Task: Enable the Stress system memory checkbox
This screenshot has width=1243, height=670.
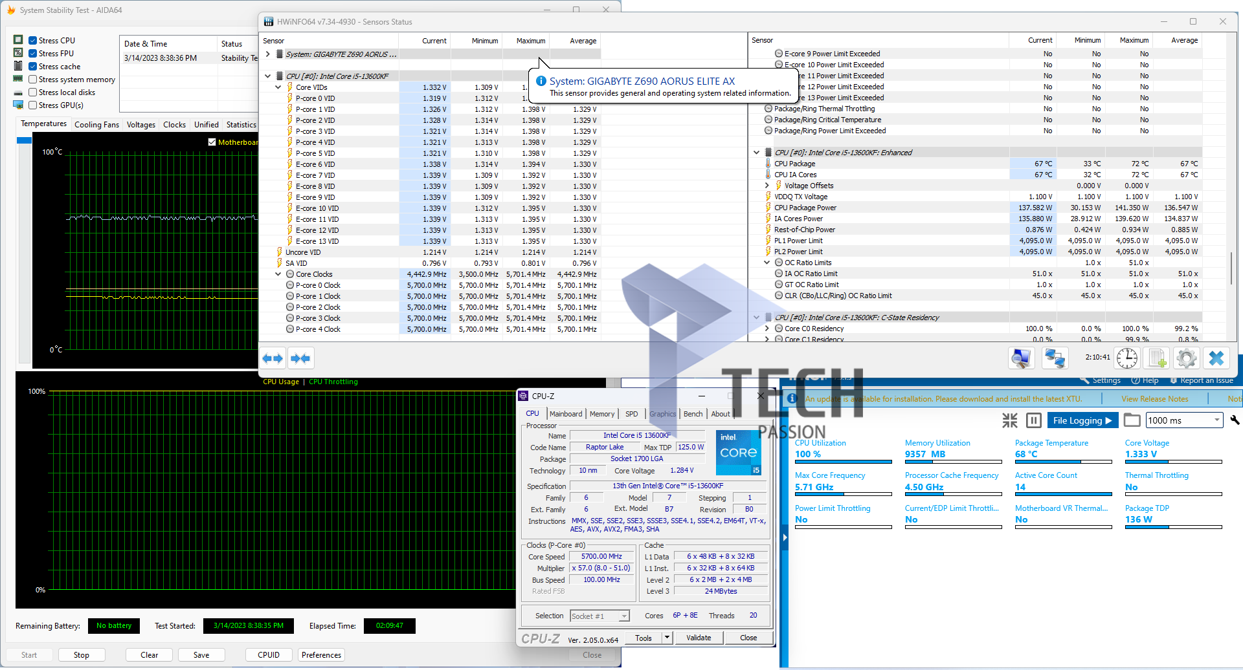Action: 33,80
